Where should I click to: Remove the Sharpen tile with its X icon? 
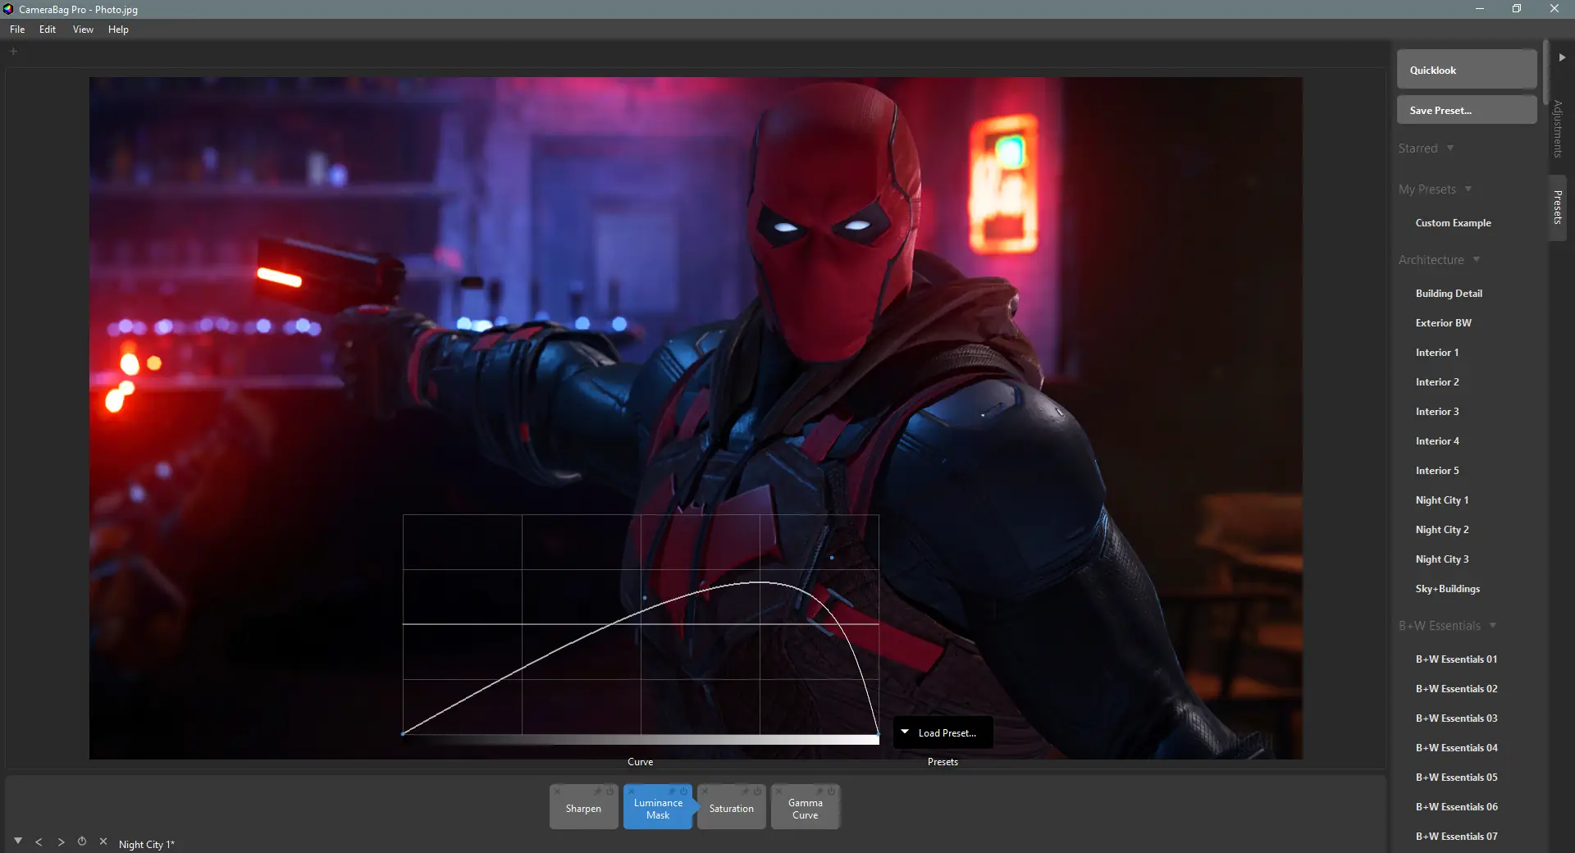tap(557, 791)
